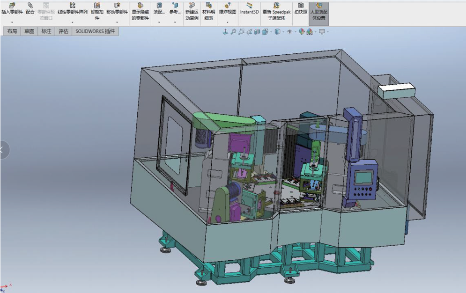
Task: Open the SOLIDWORKS 插件 tab
Action: [95, 31]
